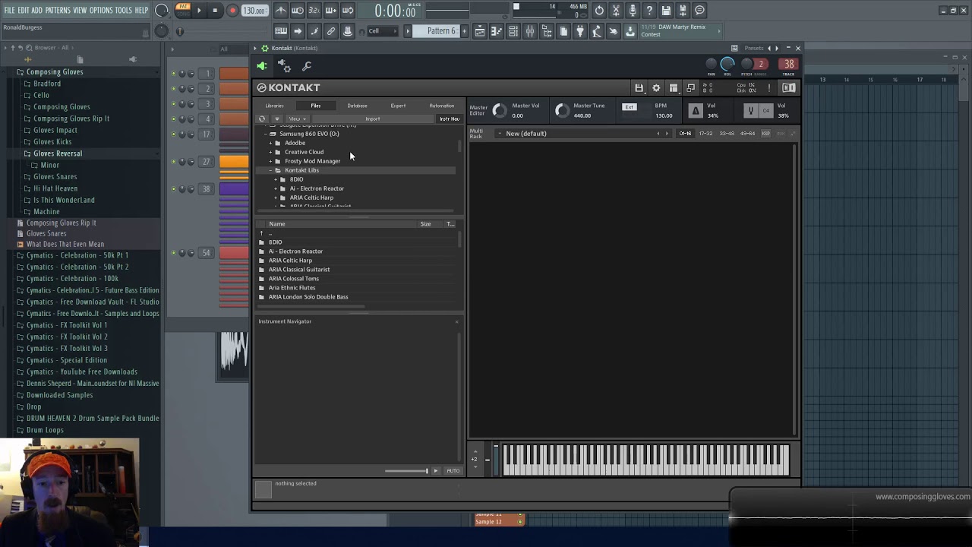Viewport: 972px width, 547px height.
Task: Open the plugin picker plug icon
Action: [579, 31]
